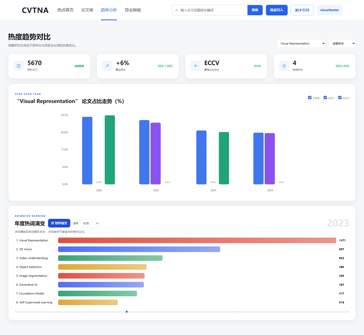This screenshot has width=364, height=335.
Task: Pause the ranking with 暂停演变 button
Action: (x=59, y=223)
